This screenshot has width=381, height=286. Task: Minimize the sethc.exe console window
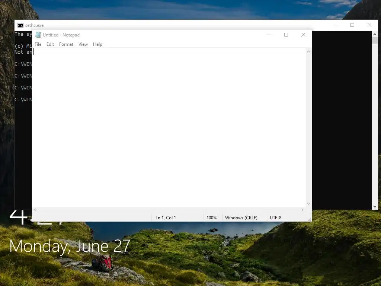click(x=336, y=25)
